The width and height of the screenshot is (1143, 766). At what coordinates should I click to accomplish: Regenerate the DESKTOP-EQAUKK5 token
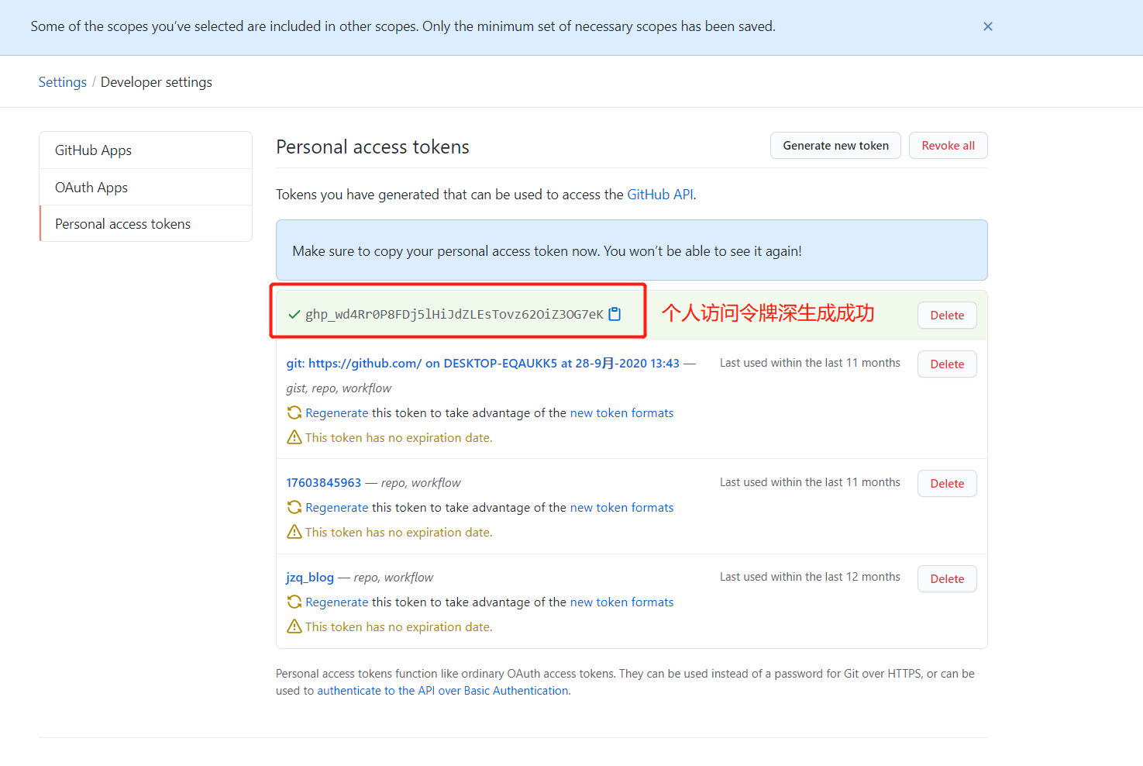tap(337, 412)
